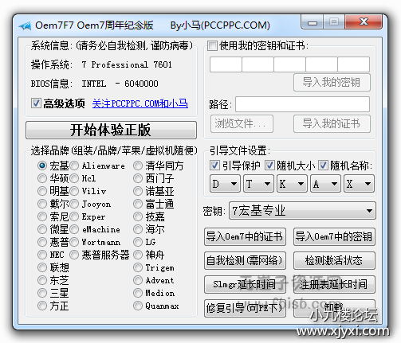The image size is (401, 343).
Task: Click 修复引导(可PE下) button
Action: click(245, 308)
